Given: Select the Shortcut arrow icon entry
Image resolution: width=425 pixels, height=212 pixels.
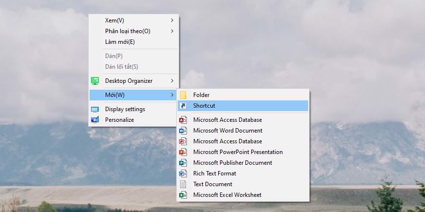Looking at the screenshot, I should [183, 106].
